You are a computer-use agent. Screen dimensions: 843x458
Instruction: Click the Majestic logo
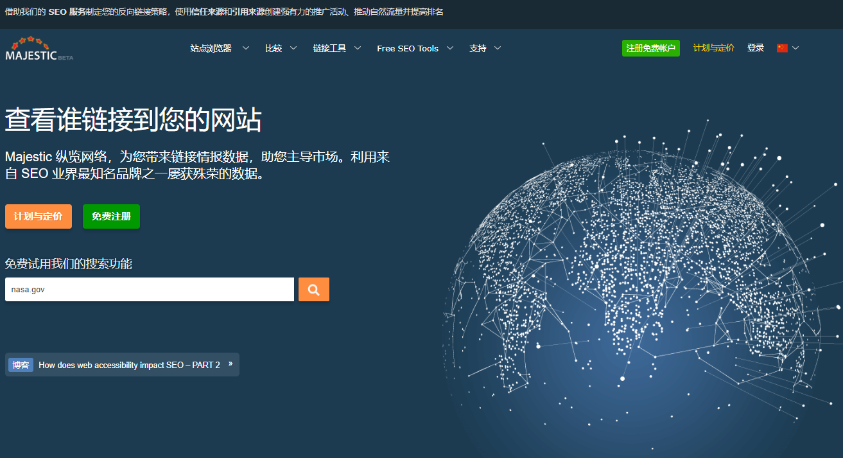39,49
